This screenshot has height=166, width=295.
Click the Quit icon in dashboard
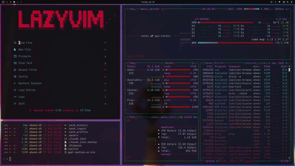[15, 104]
